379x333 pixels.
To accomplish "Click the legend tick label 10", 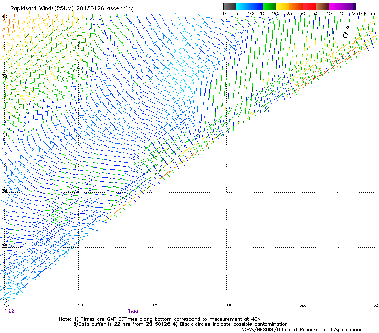I will pyautogui.click(x=250, y=14).
